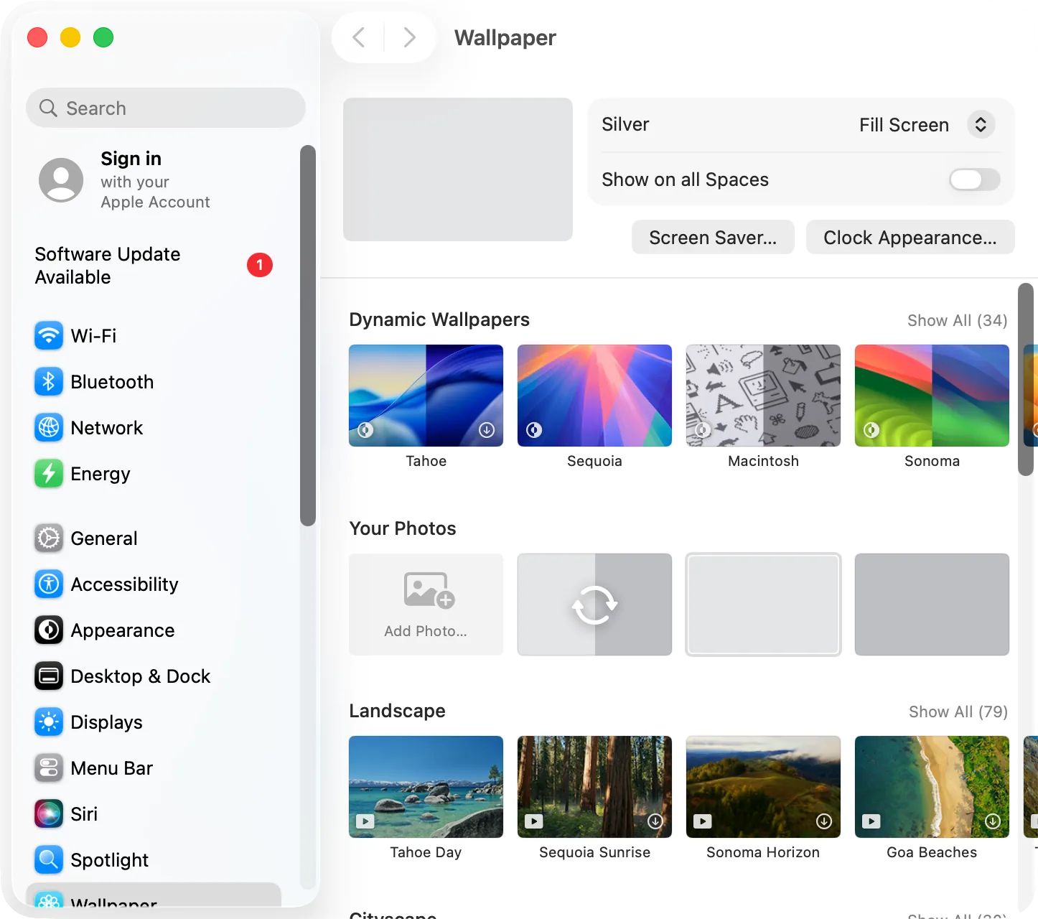Click the General gear icon

(x=49, y=538)
